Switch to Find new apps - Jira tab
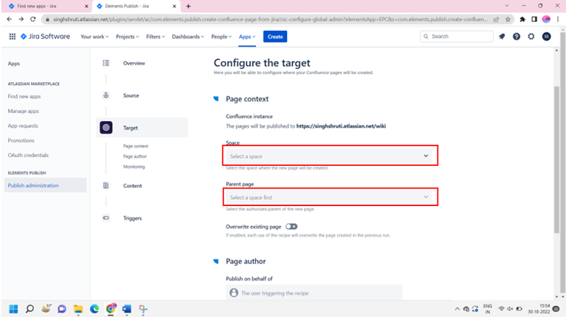Image resolution: width=566 pixels, height=317 pixels. (x=46, y=6)
